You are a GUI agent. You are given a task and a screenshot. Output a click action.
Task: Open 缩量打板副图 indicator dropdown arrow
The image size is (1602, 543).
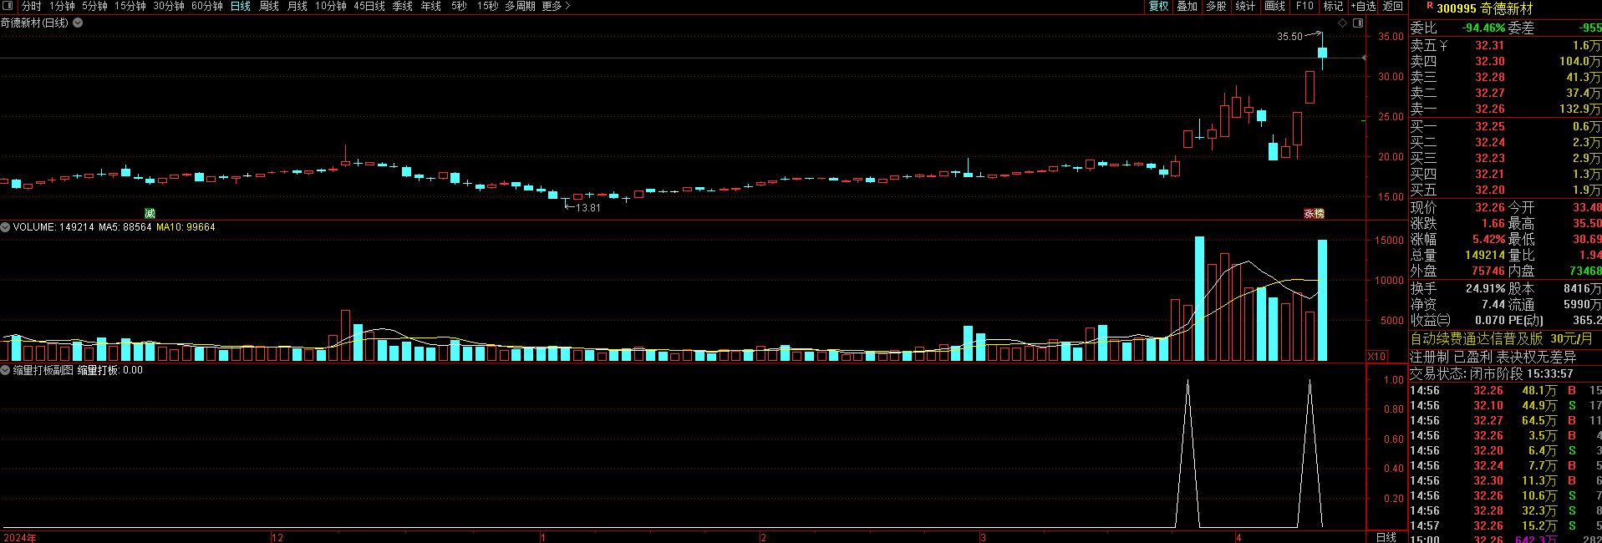(x=5, y=369)
